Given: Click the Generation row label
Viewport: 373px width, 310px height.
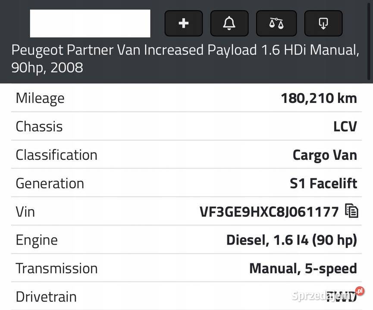Looking at the screenshot, I should (50, 183).
